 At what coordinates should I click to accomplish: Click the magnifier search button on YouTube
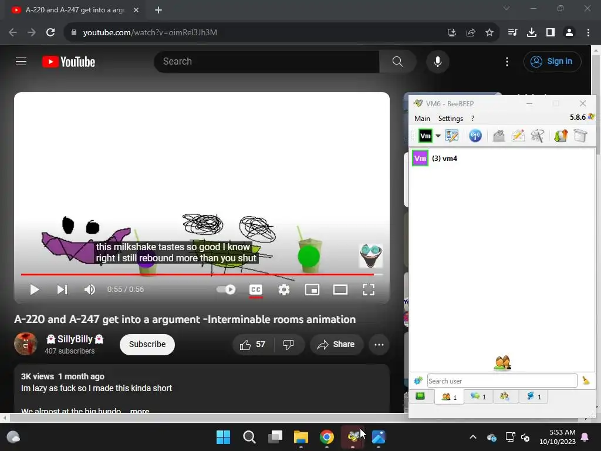click(x=397, y=61)
